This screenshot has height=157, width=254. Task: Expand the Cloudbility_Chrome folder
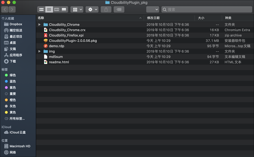40,25
